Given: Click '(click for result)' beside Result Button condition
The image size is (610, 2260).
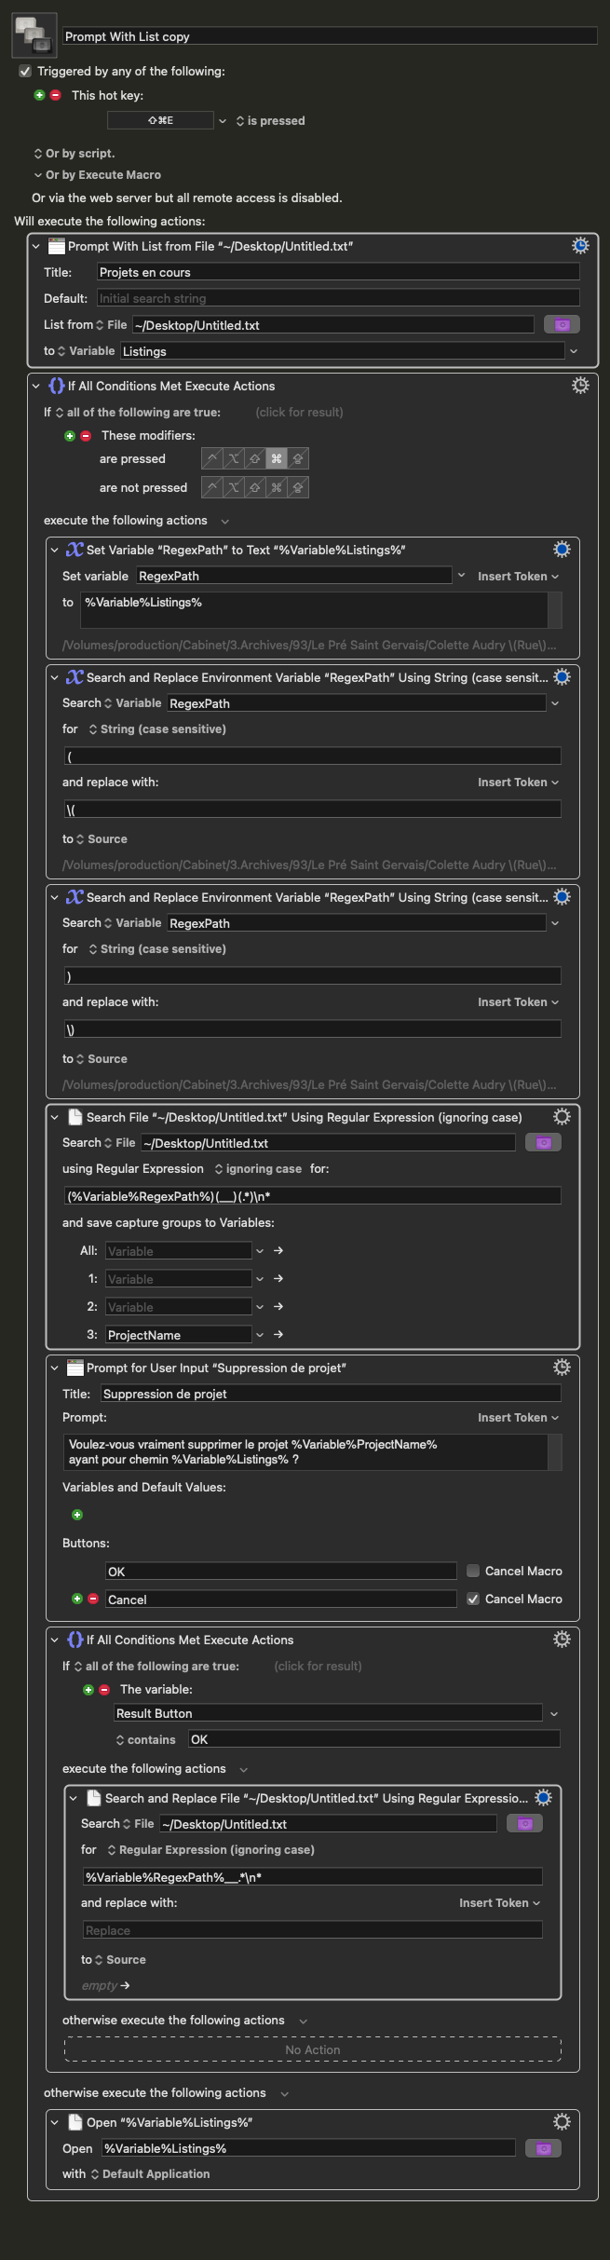Looking at the screenshot, I should click(x=318, y=1666).
